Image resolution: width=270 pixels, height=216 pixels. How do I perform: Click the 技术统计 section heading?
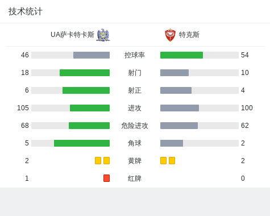(x=26, y=11)
